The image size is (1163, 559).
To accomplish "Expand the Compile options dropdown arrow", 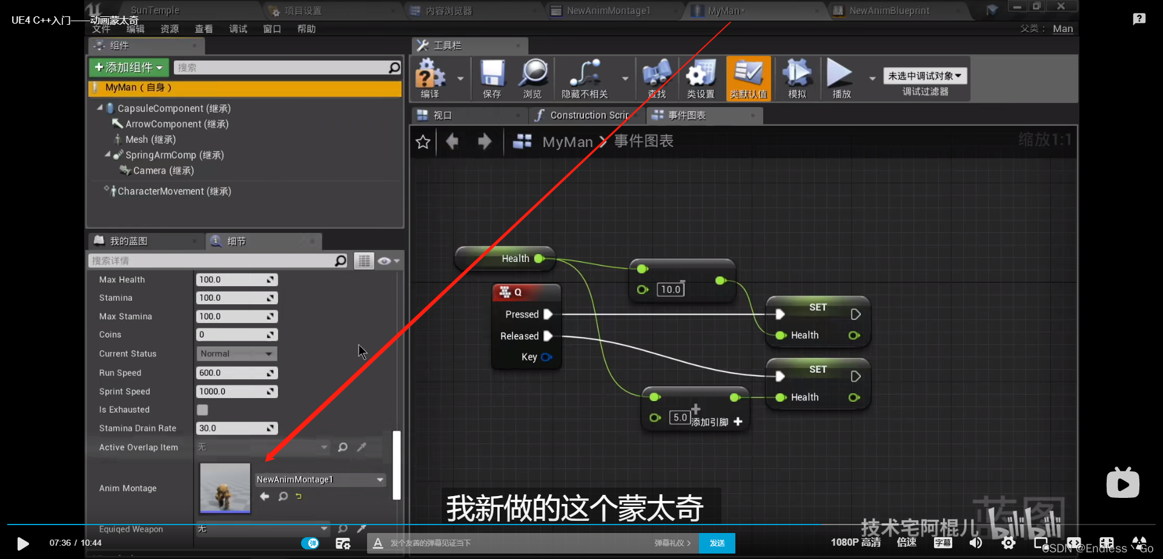I will pos(460,78).
